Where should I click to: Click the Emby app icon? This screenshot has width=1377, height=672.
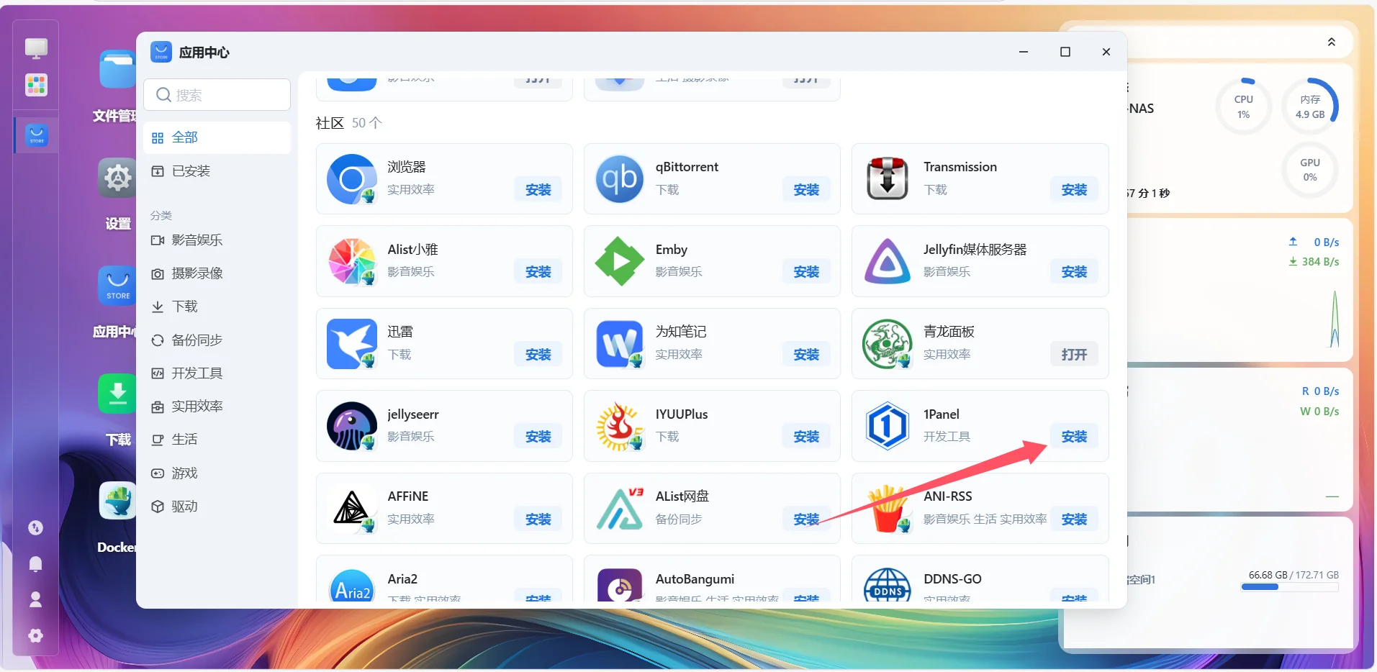[619, 261]
